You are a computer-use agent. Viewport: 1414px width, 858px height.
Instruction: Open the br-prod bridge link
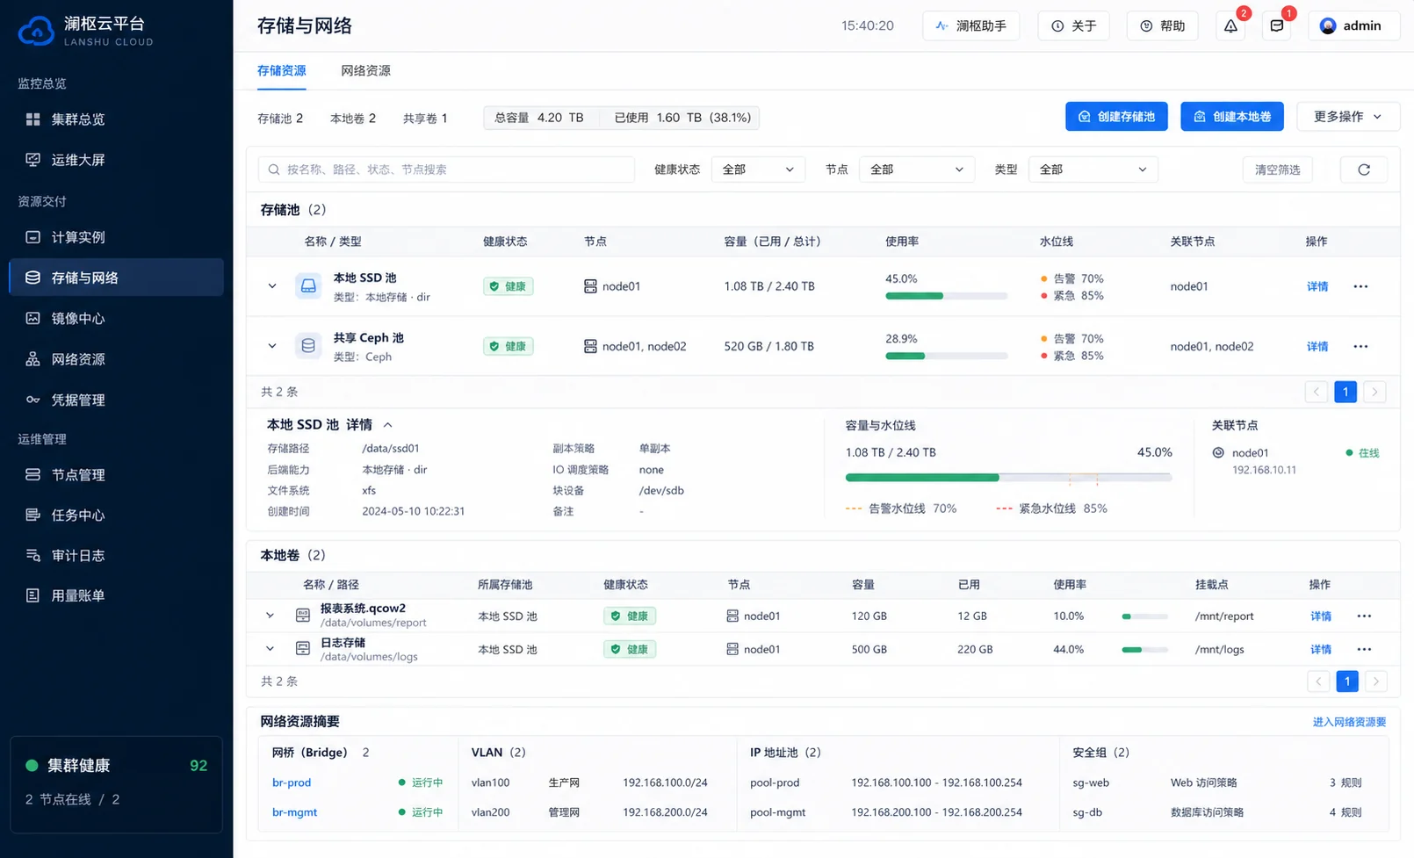point(292,782)
